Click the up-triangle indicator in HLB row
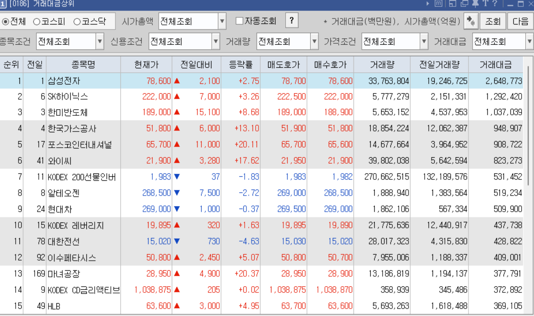The width and height of the screenshot is (534, 316). tap(177, 306)
